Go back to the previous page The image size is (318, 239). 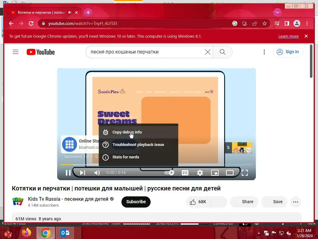[11, 23]
